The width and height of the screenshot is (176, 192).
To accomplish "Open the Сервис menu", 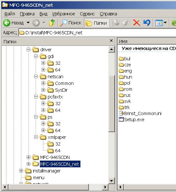I will pyautogui.click(x=87, y=14).
